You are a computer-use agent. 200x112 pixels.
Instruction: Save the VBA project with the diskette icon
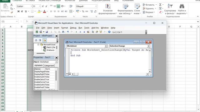click(47, 32)
